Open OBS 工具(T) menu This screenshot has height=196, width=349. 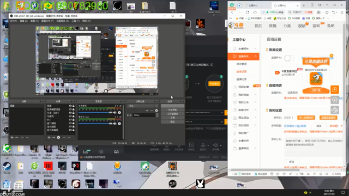(x=75, y=21)
